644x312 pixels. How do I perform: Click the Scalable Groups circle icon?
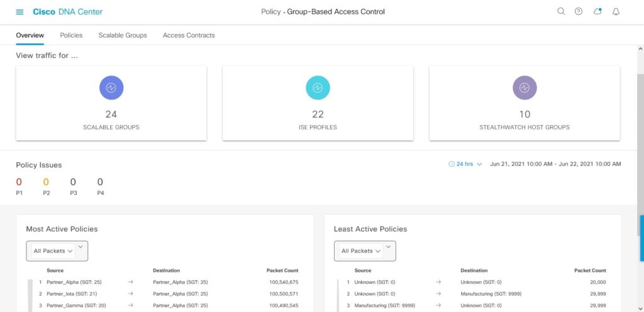tap(111, 88)
